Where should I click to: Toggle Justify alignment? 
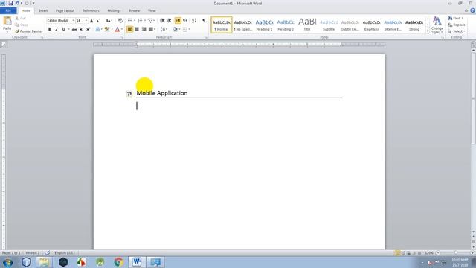[x=151, y=30]
